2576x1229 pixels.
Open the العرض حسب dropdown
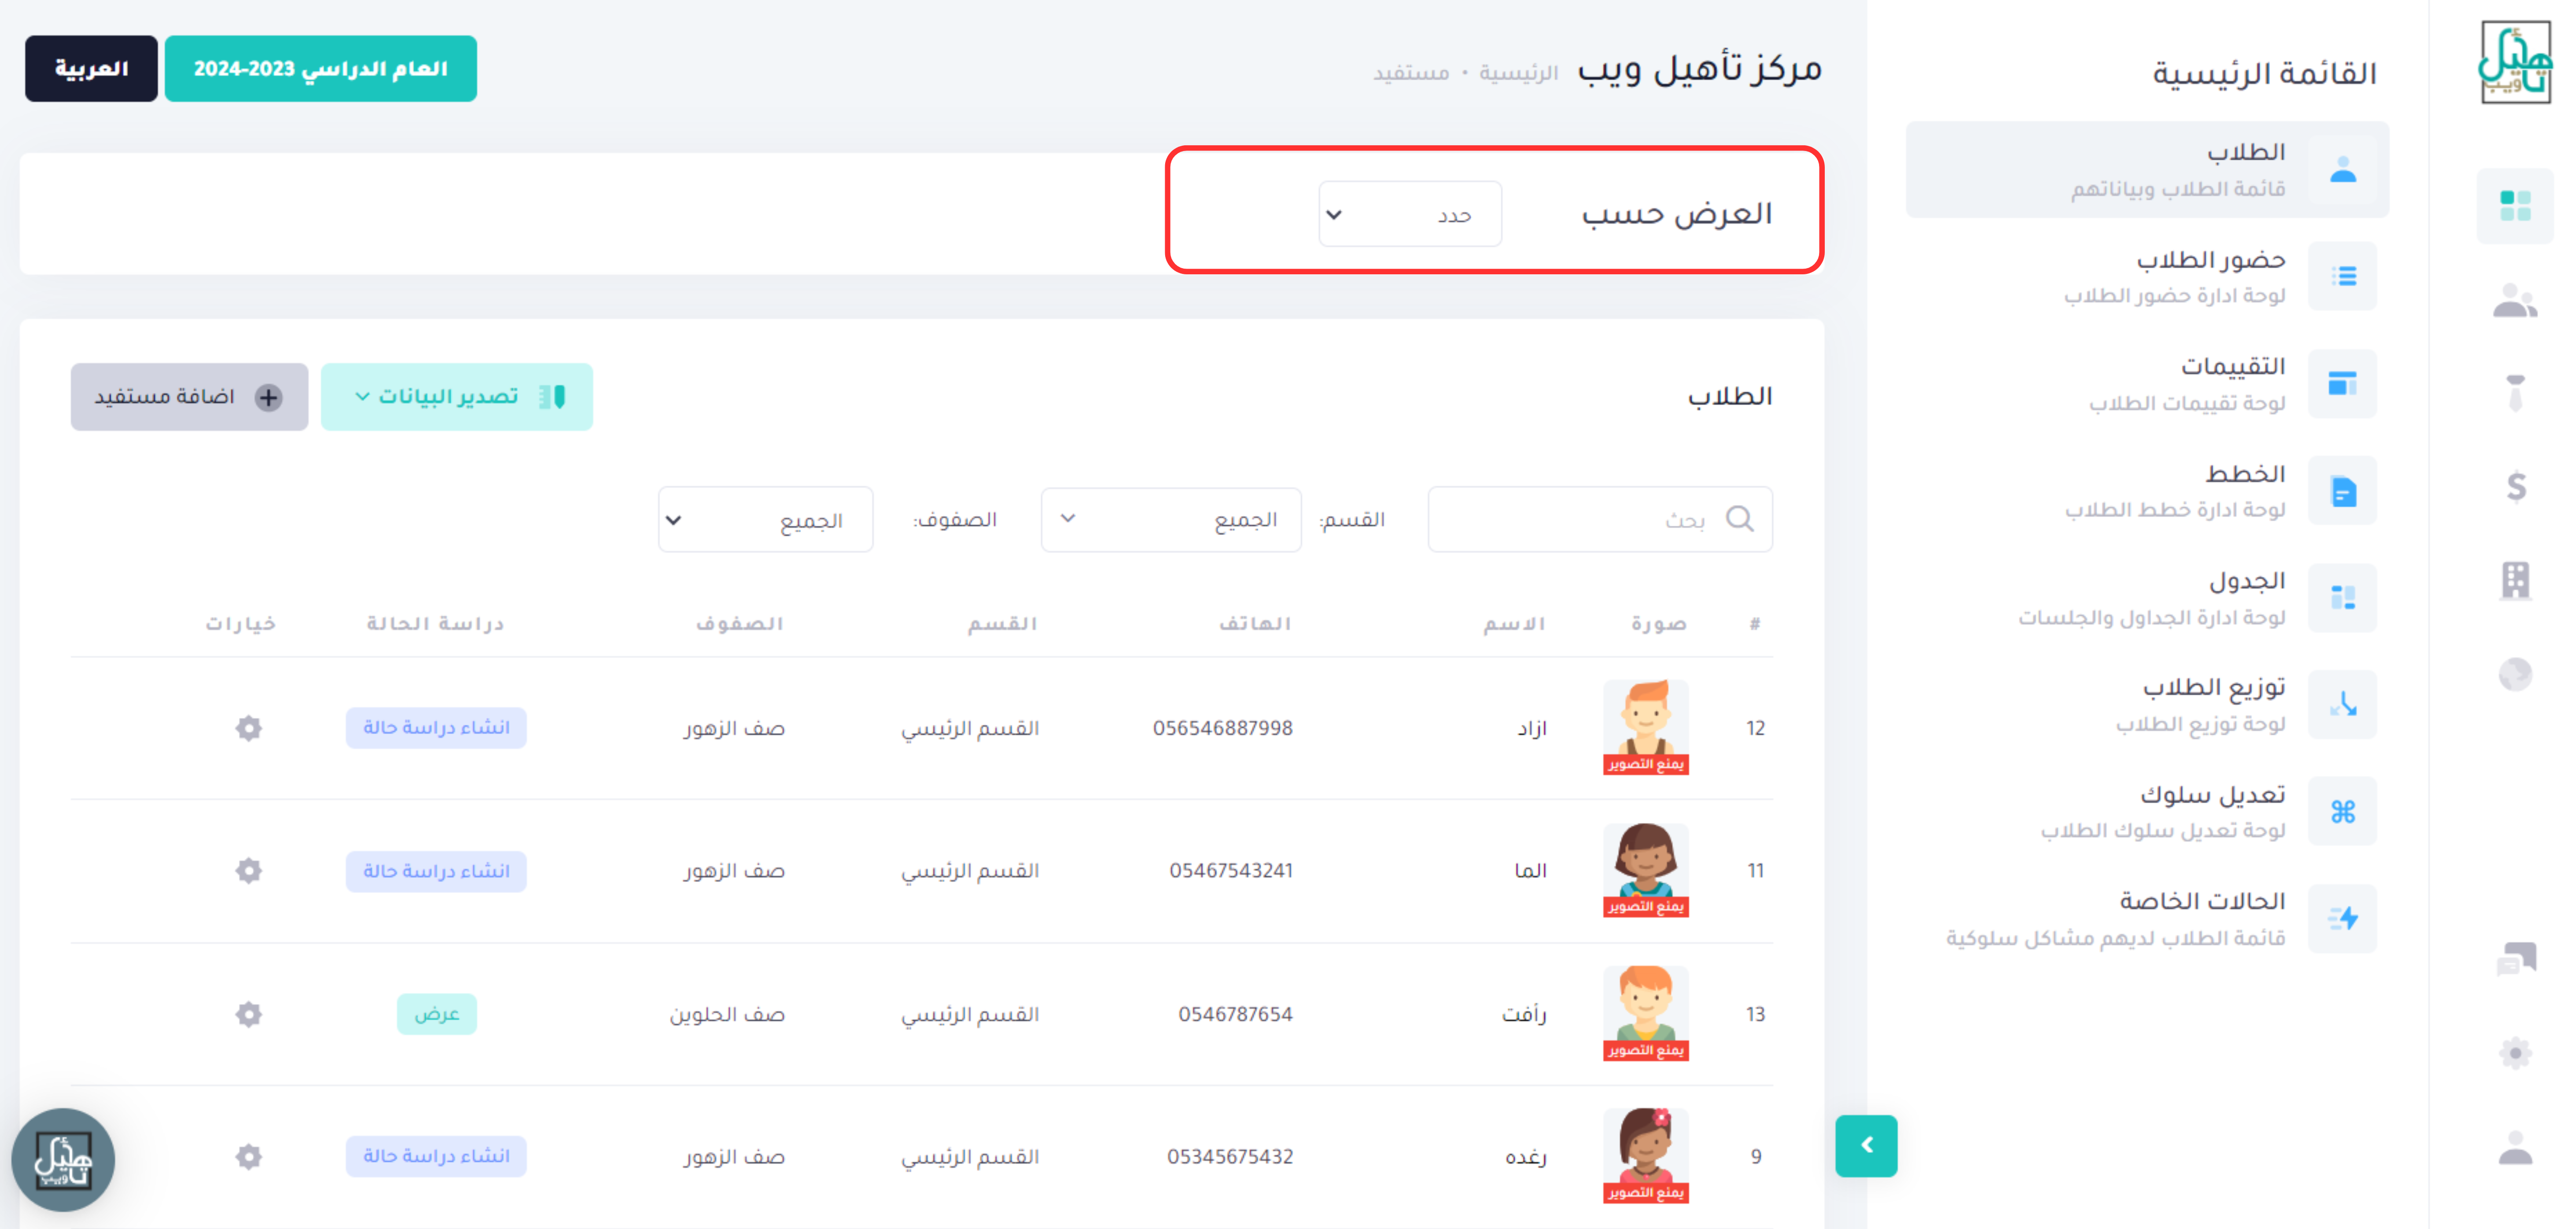click(x=1410, y=214)
